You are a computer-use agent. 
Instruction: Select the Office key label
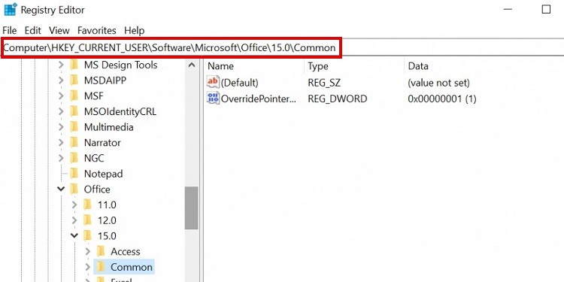(97, 190)
